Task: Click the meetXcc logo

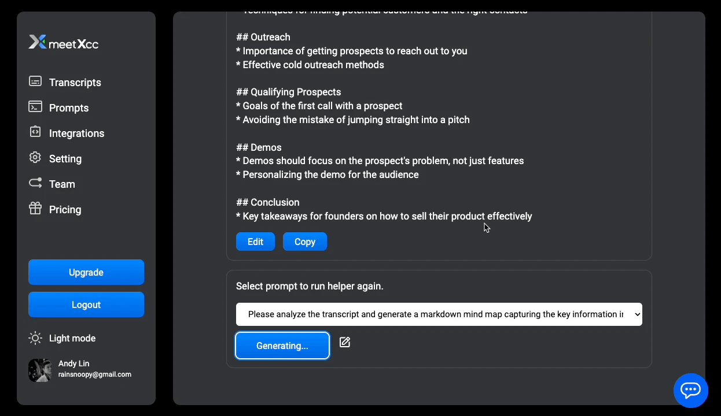Action: pos(64,42)
